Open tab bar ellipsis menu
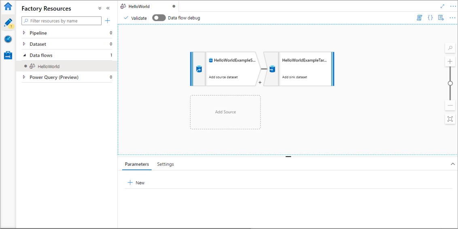 (453, 6)
